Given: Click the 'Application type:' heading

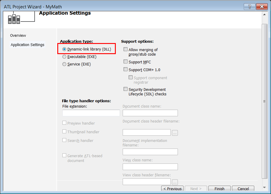Looking at the screenshot, I should 76,41.
